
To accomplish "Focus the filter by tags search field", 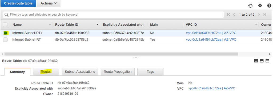I will point(113,15).
